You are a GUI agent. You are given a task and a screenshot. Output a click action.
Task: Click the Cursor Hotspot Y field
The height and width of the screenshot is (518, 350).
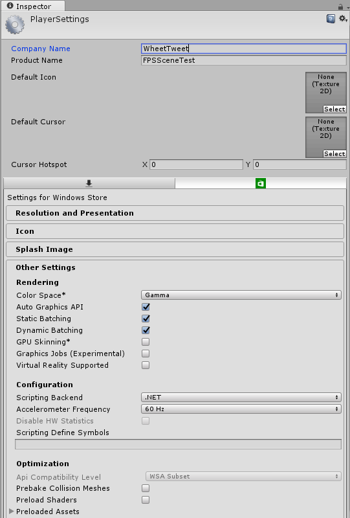[x=300, y=164]
